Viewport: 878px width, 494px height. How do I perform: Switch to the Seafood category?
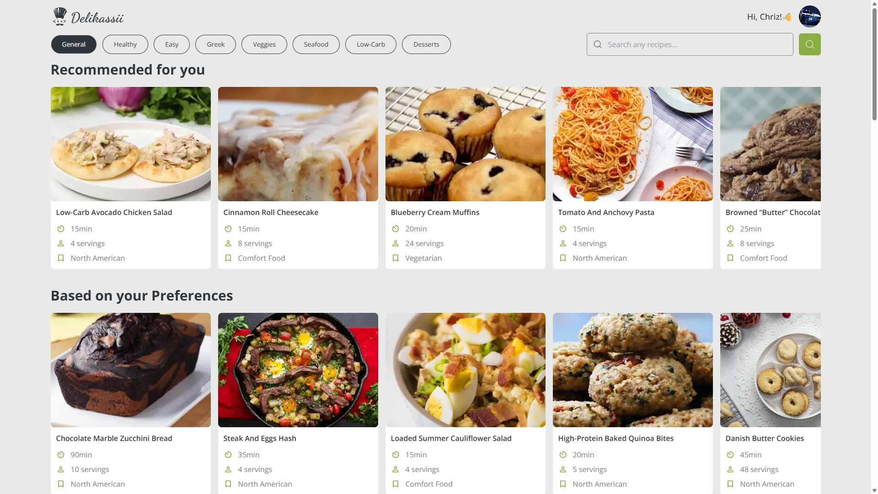[316, 44]
